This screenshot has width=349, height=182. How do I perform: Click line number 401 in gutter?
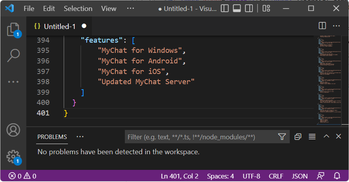43,113
